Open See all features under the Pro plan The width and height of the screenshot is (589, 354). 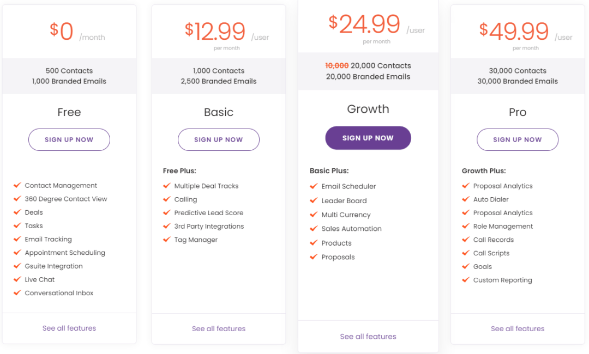[x=517, y=328]
